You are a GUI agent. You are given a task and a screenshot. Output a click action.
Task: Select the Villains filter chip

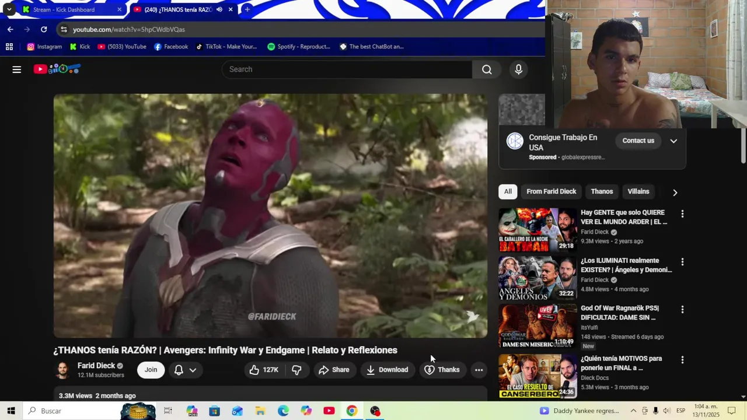tap(638, 191)
